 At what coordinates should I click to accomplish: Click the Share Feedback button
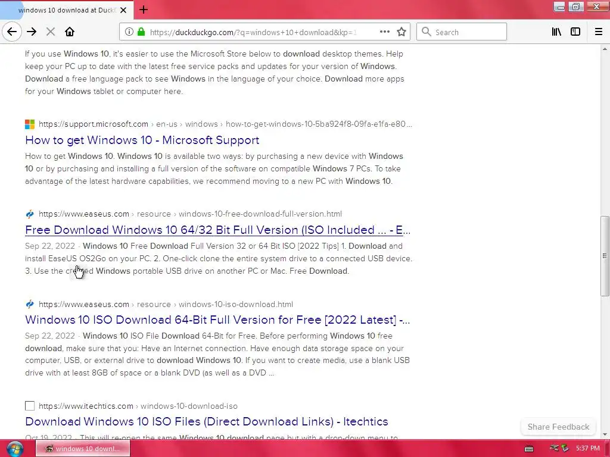click(x=558, y=427)
